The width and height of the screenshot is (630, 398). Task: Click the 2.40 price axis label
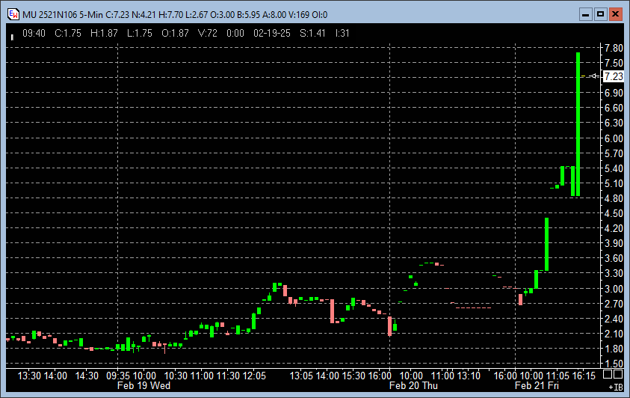[614, 319]
